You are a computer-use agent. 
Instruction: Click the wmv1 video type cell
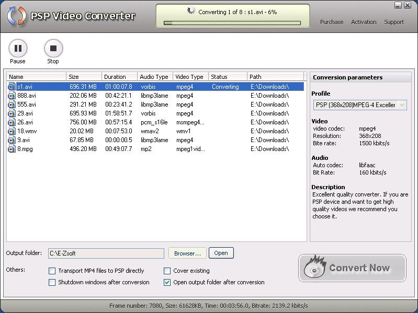[184, 131]
